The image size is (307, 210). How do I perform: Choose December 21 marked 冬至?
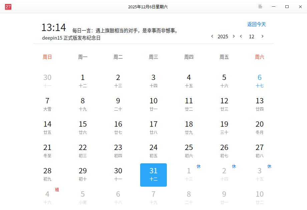pyautogui.click(x=47, y=151)
